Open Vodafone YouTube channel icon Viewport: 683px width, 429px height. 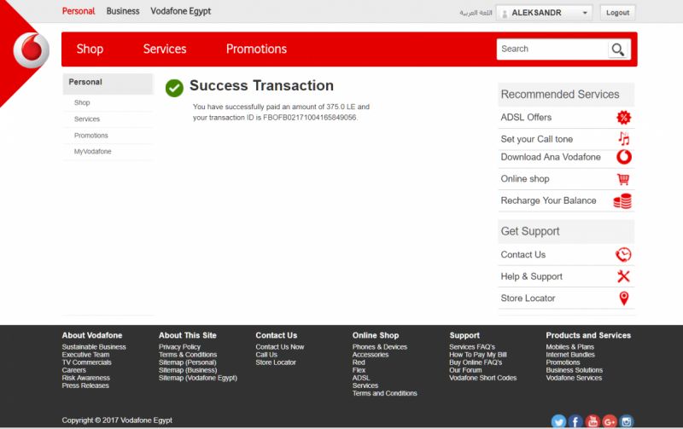pos(593,421)
